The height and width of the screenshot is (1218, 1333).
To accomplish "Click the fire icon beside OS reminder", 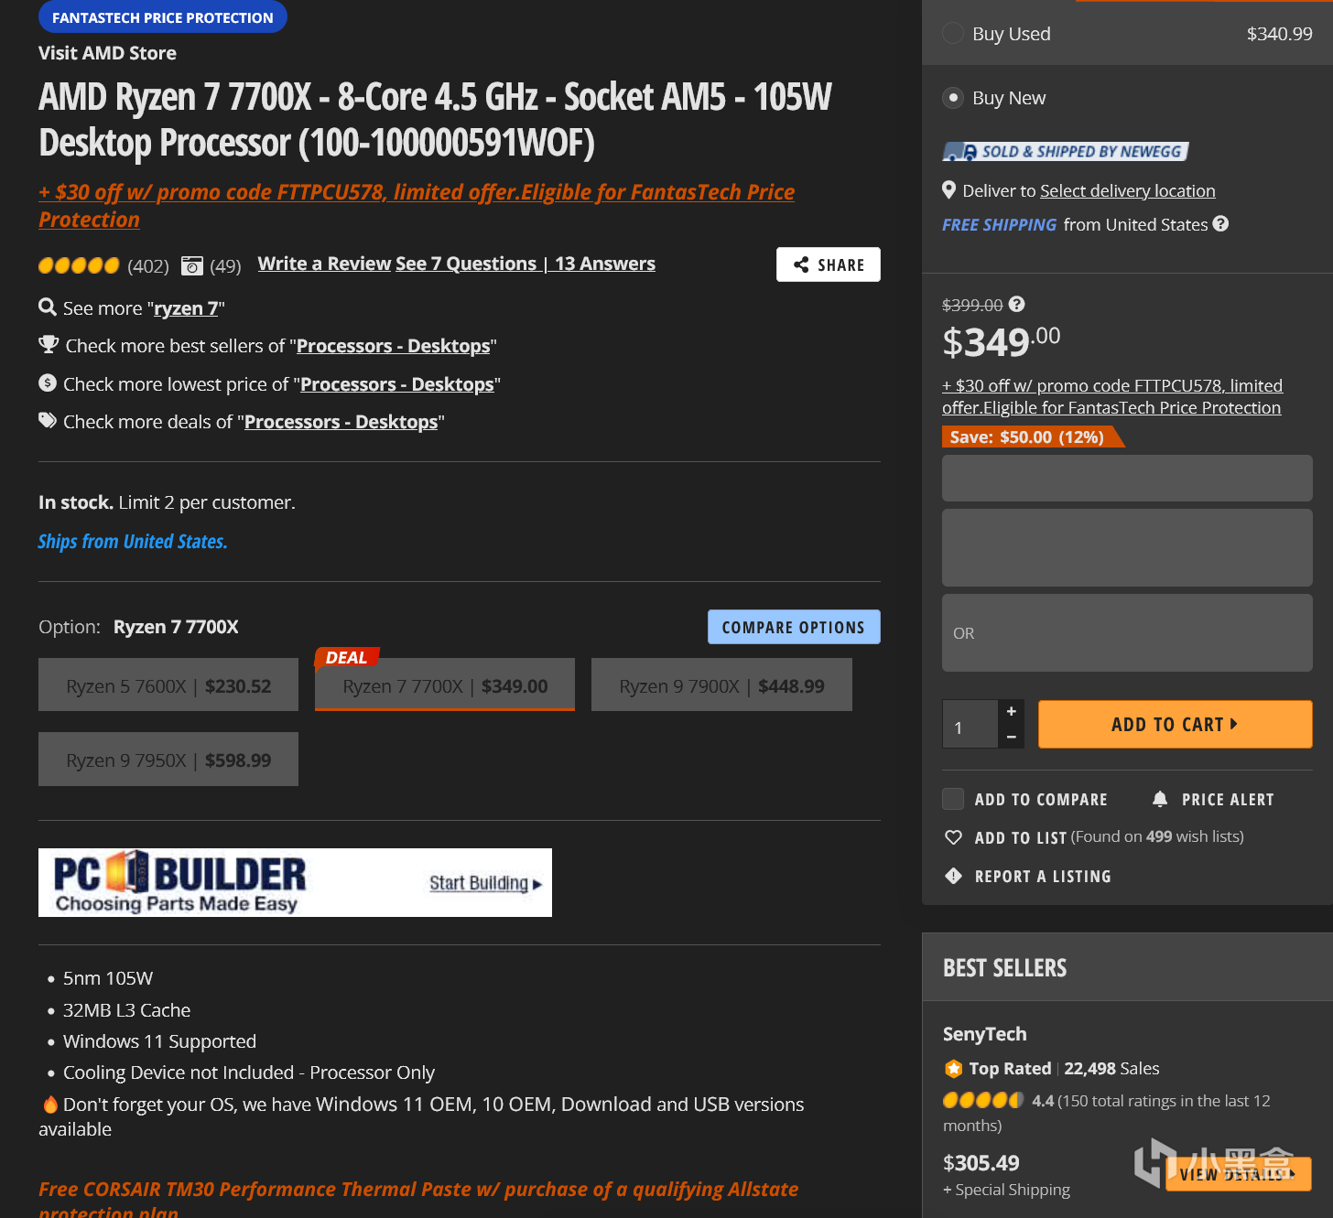I will pos(50,1104).
